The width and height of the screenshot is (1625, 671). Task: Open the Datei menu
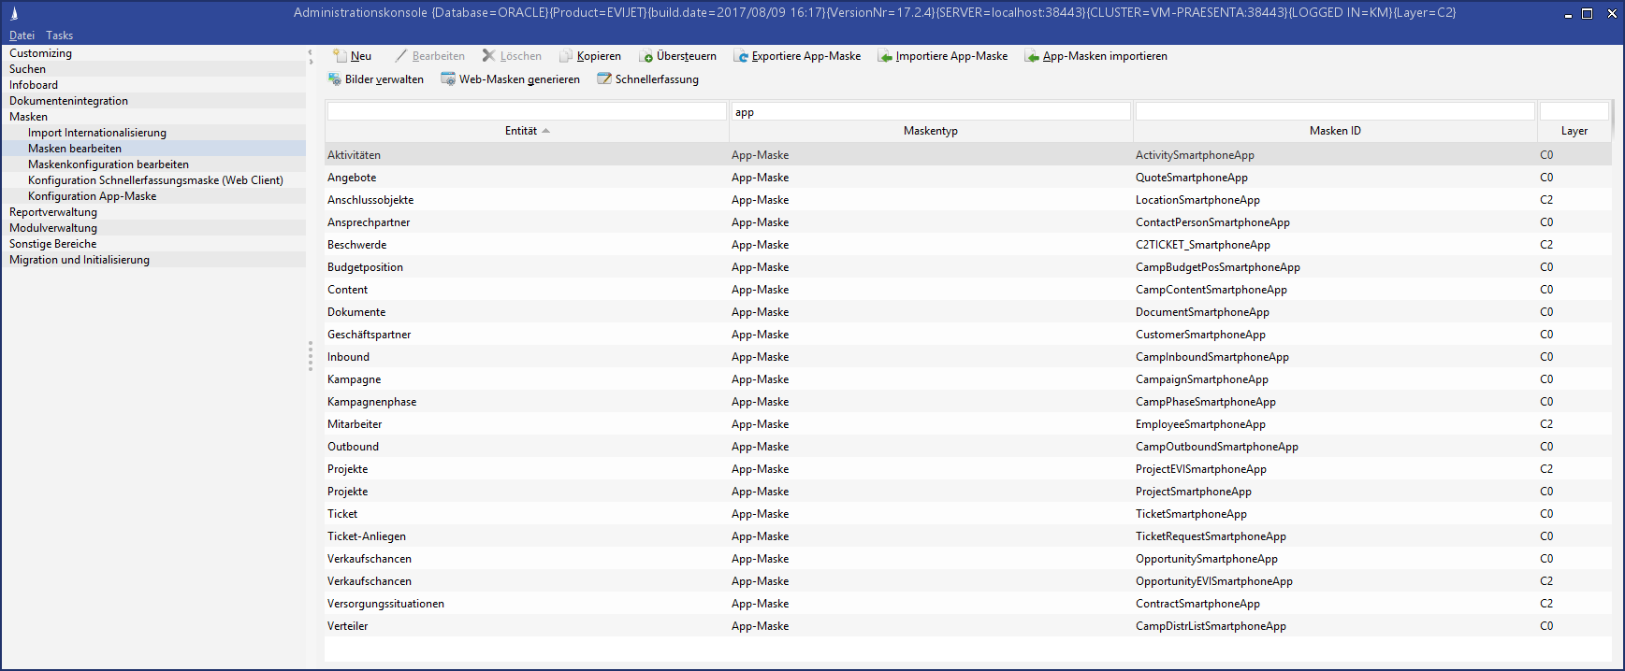[22, 36]
